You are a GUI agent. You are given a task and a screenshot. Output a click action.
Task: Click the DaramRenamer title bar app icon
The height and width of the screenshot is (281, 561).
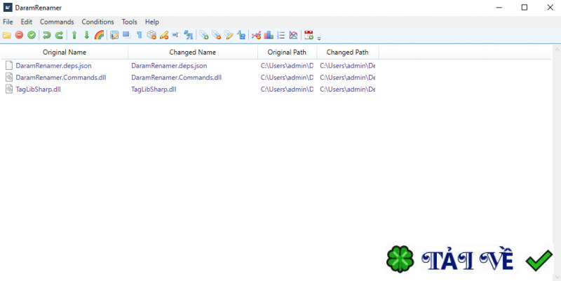pyautogui.click(x=8, y=8)
